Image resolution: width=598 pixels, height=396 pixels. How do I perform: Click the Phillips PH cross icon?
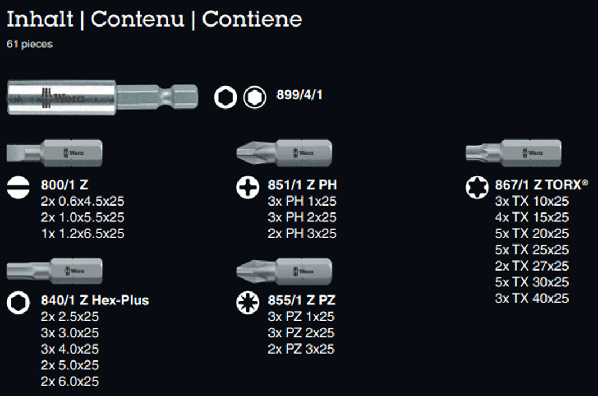tap(248, 188)
